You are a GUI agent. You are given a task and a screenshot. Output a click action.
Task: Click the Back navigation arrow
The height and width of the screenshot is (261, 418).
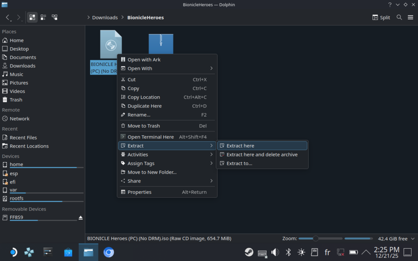(x=7, y=17)
